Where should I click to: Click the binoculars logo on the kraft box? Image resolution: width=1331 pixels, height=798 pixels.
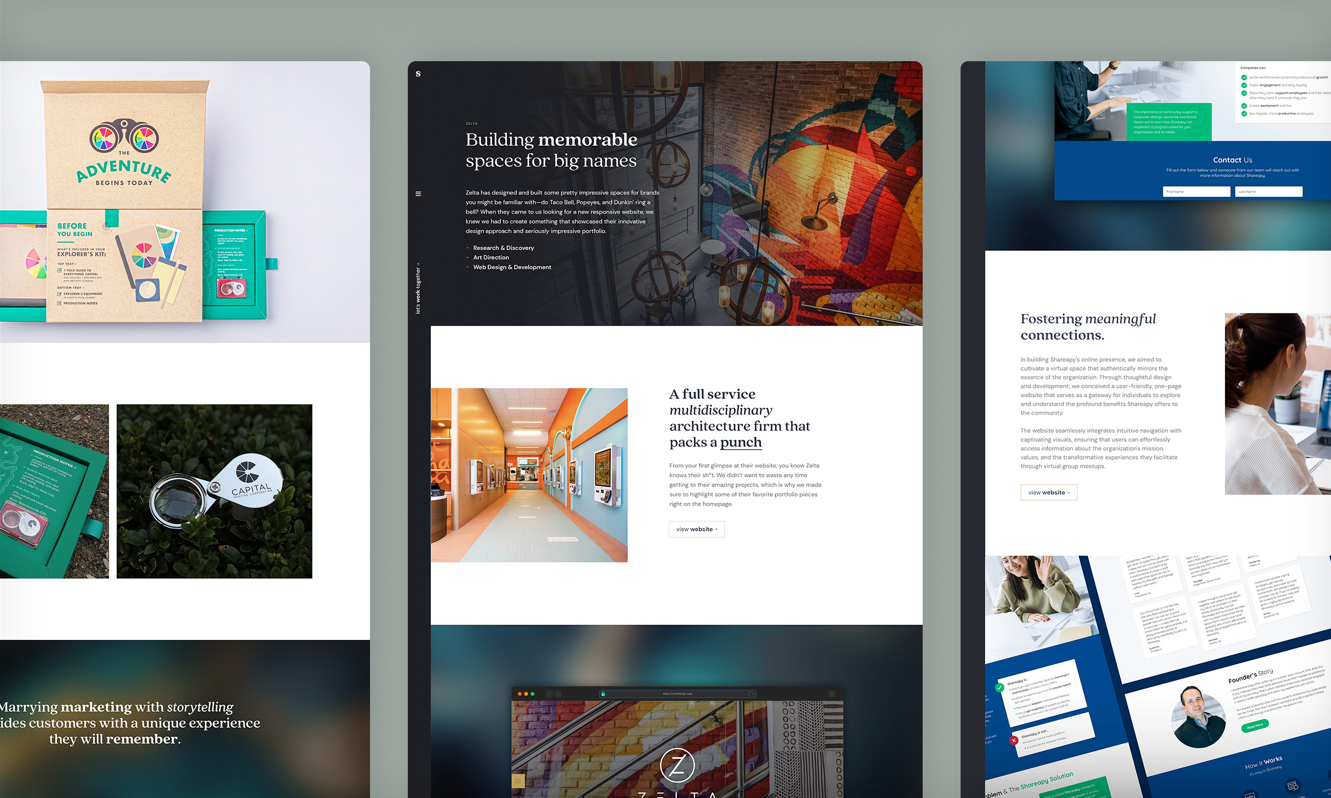tap(124, 137)
